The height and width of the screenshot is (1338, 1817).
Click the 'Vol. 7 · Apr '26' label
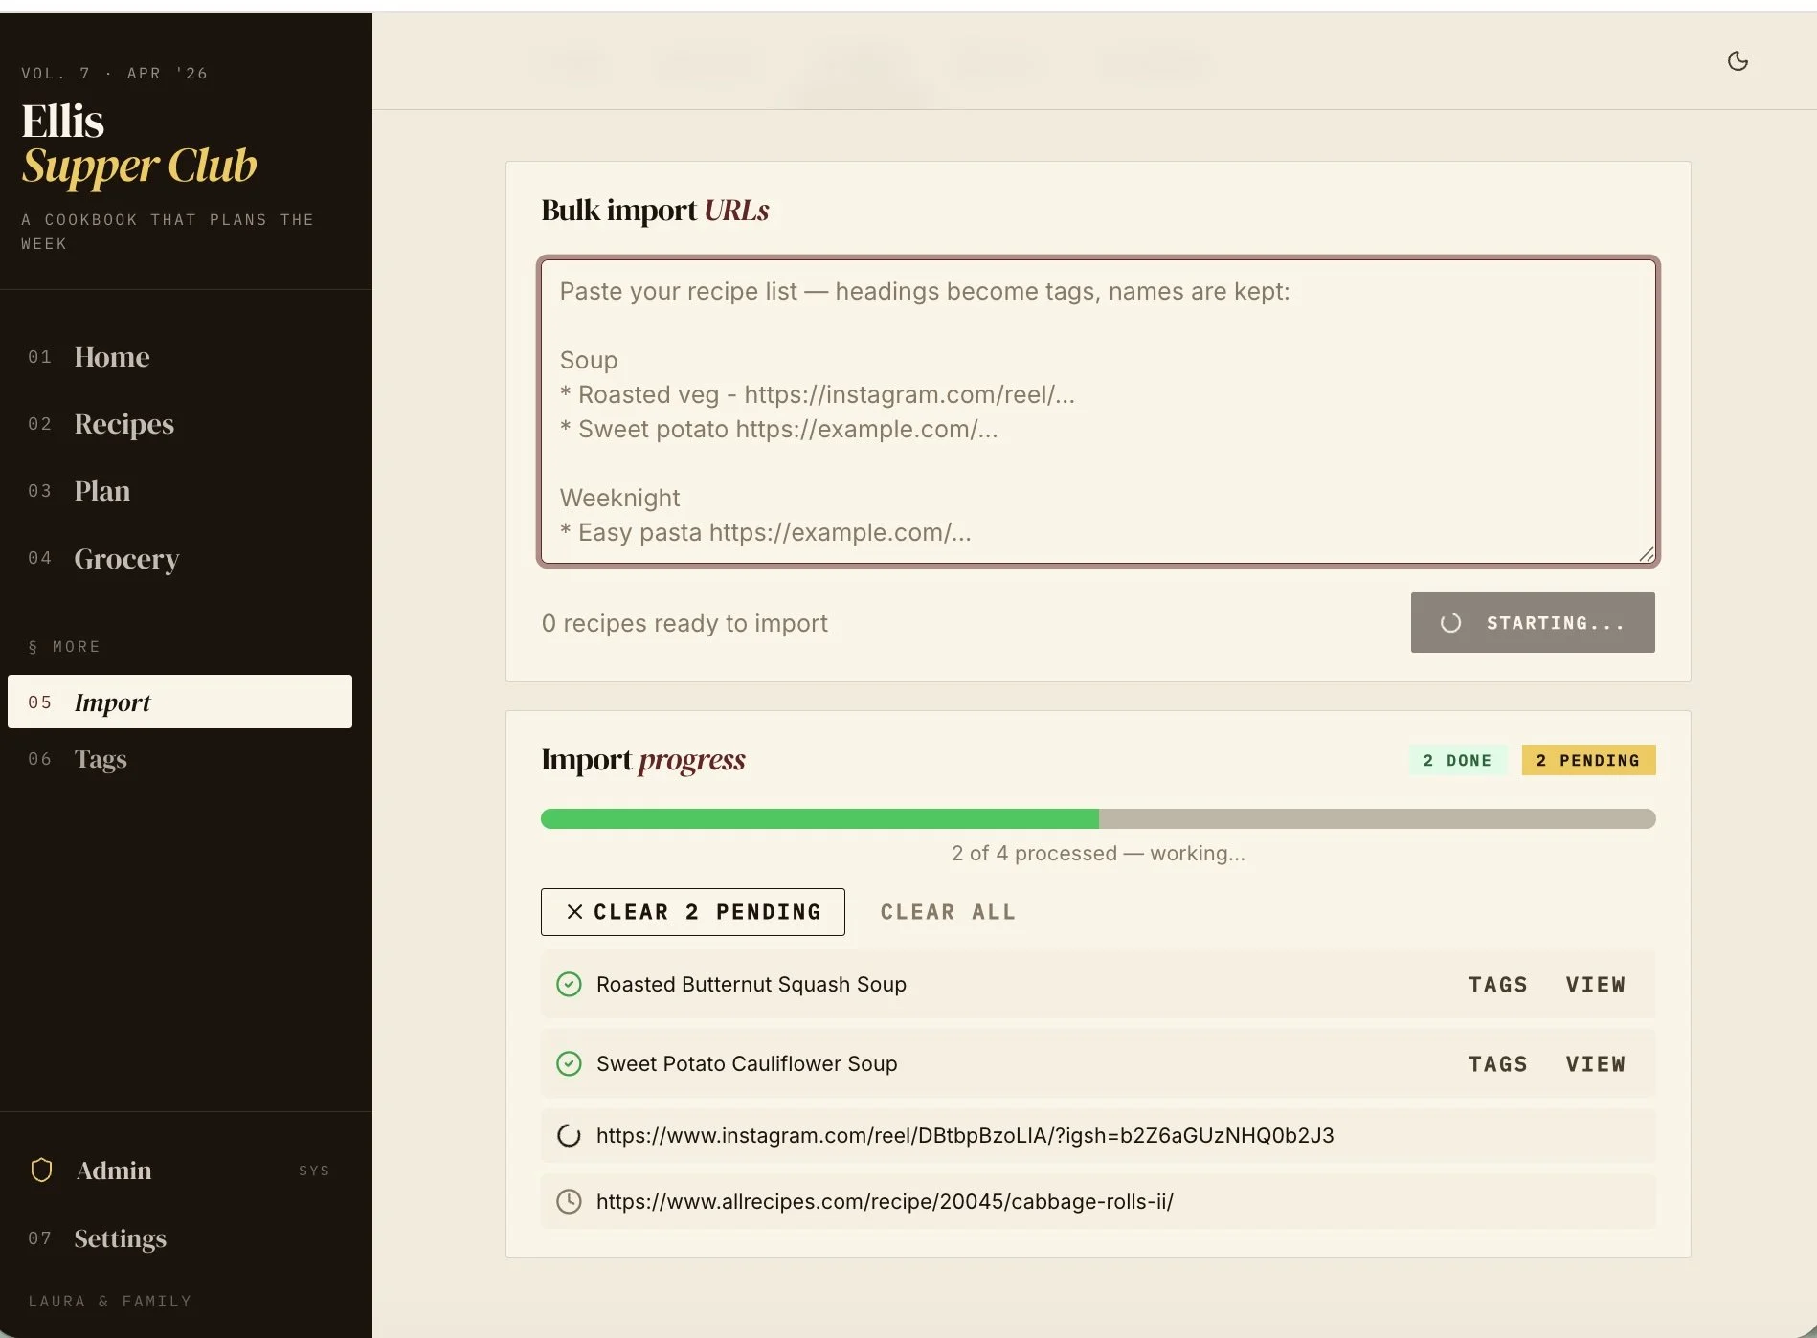pos(115,74)
